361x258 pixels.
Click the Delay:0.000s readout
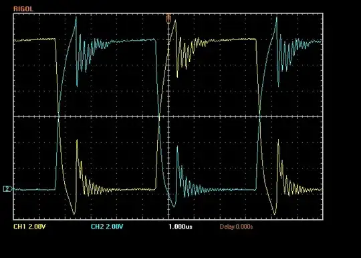(236, 227)
